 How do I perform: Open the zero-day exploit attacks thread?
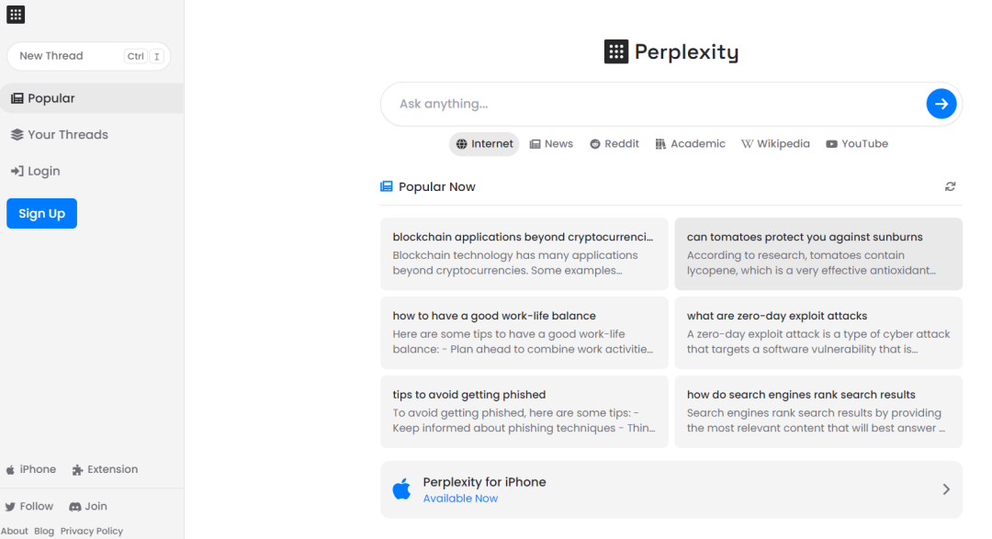pyautogui.click(x=818, y=332)
